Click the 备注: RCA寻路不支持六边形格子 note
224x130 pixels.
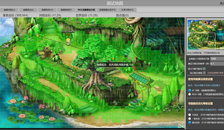point(204,85)
